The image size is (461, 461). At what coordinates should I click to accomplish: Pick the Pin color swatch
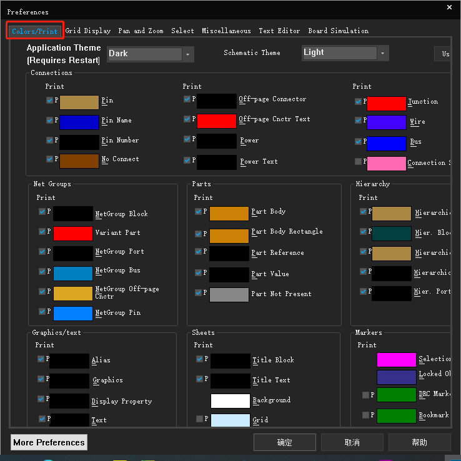point(79,102)
